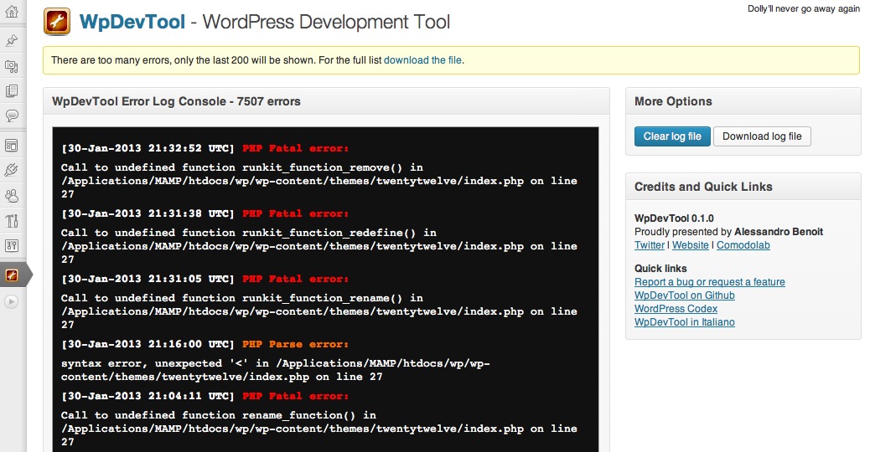Click the runkit_function_redefine() error message
870x452 pixels.
pyautogui.click(x=319, y=246)
